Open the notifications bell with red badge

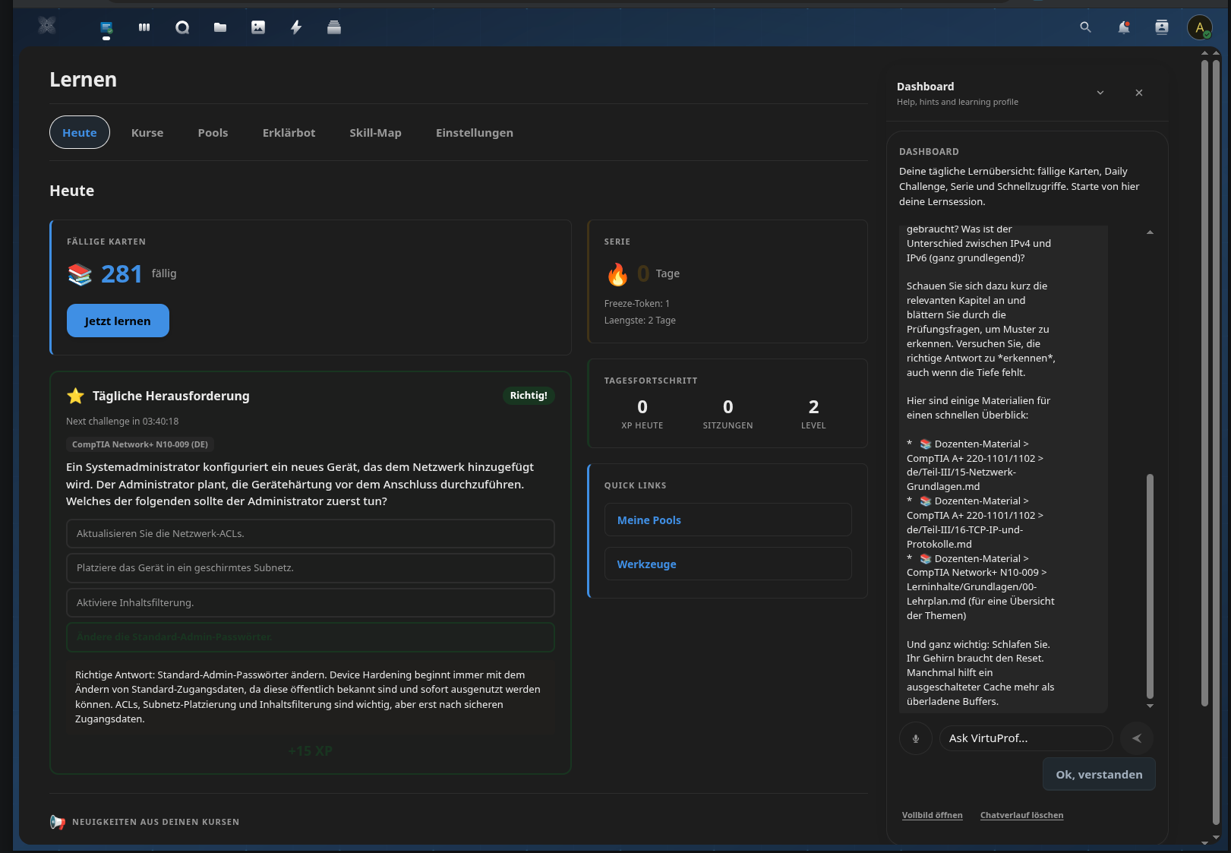[1125, 27]
